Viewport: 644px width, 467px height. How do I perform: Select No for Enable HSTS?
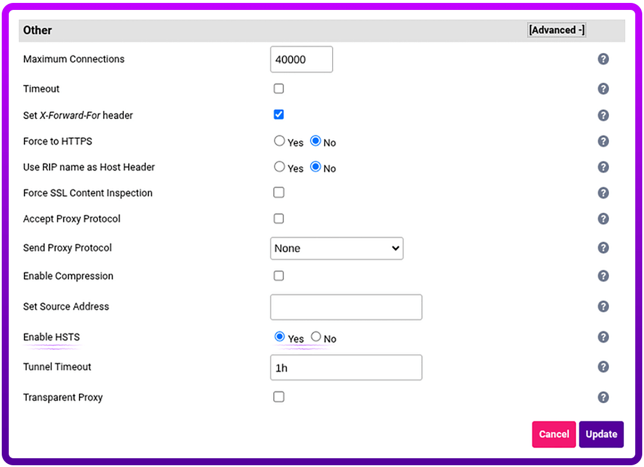click(x=316, y=337)
